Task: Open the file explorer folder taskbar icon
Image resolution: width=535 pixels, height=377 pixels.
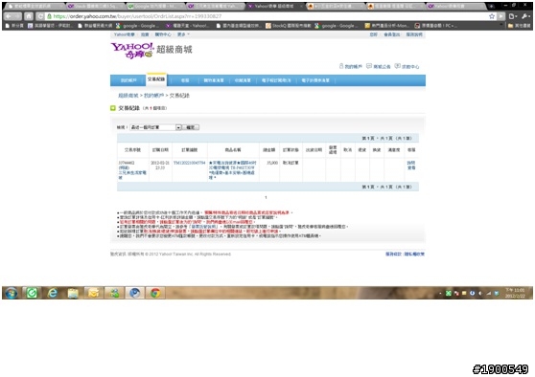Action: point(73,293)
